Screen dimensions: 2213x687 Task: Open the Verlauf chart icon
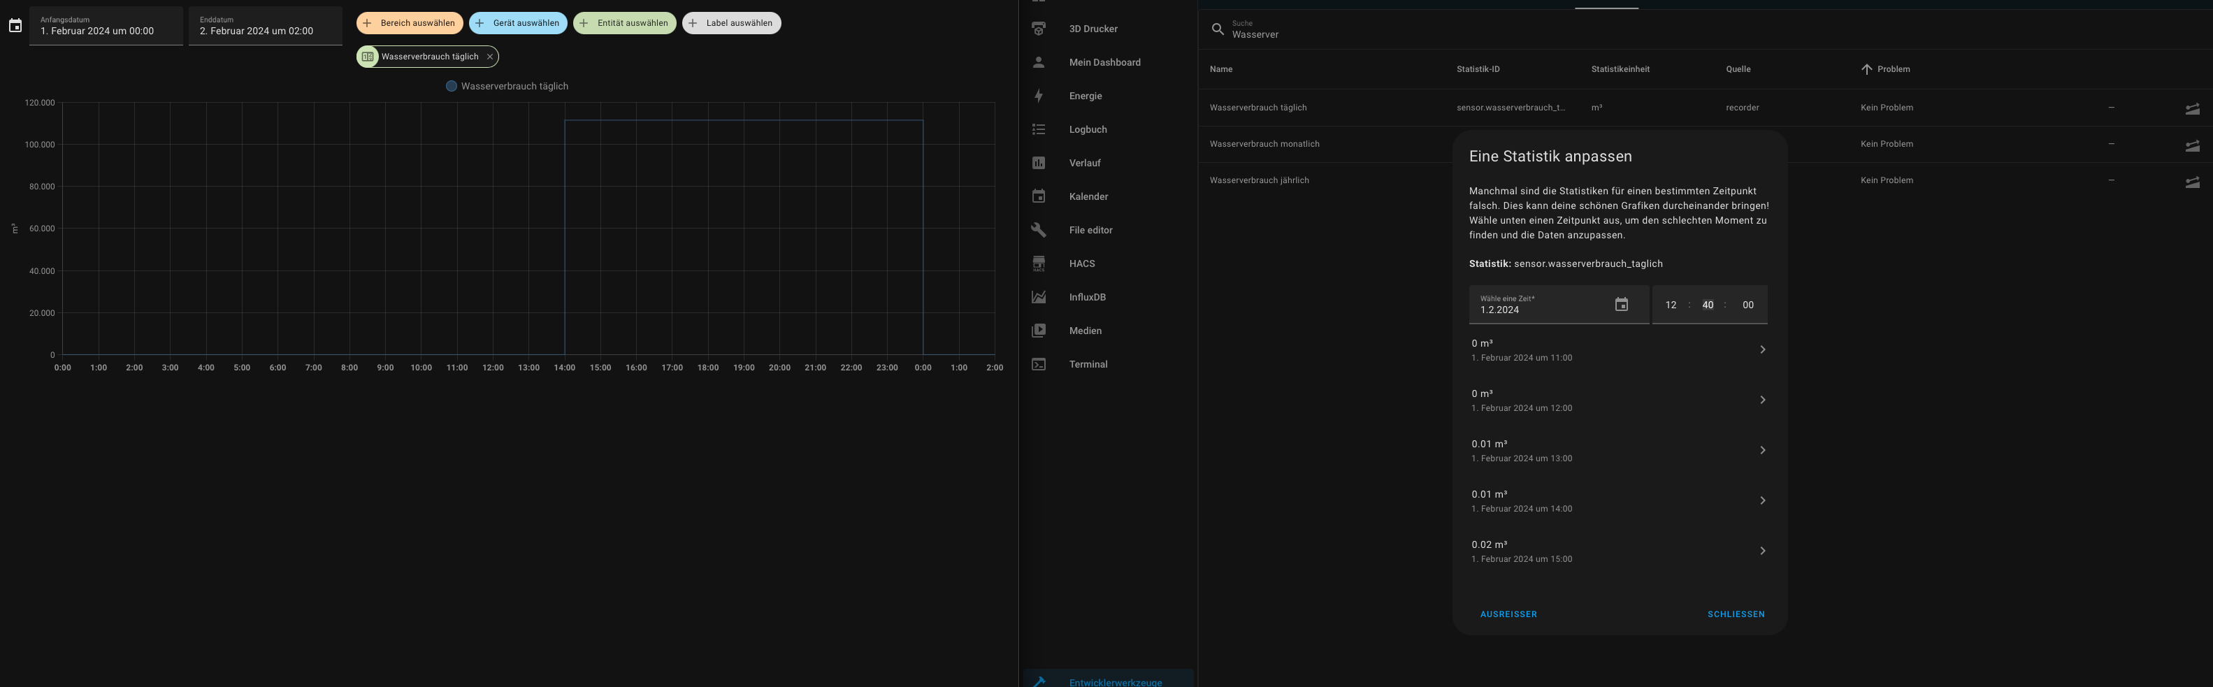pyautogui.click(x=1039, y=163)
